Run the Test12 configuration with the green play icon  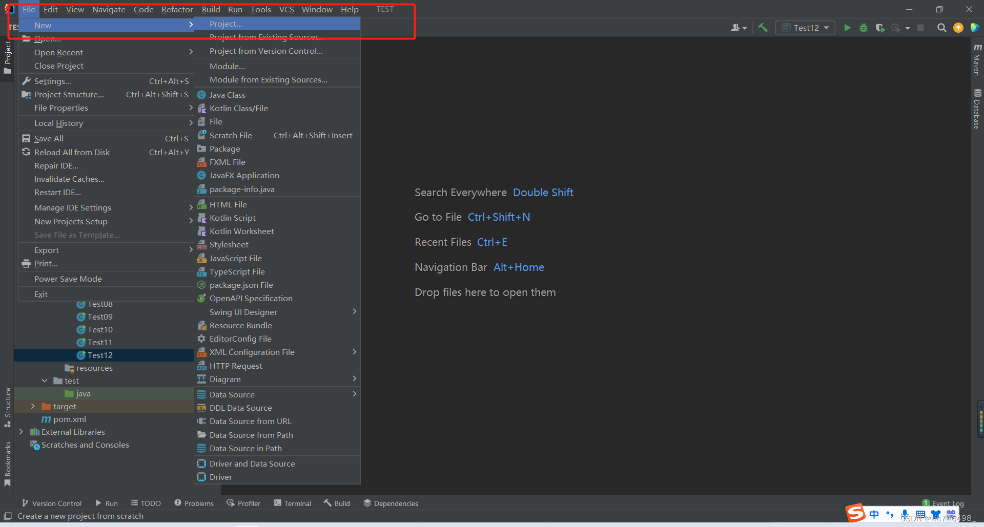847,28
